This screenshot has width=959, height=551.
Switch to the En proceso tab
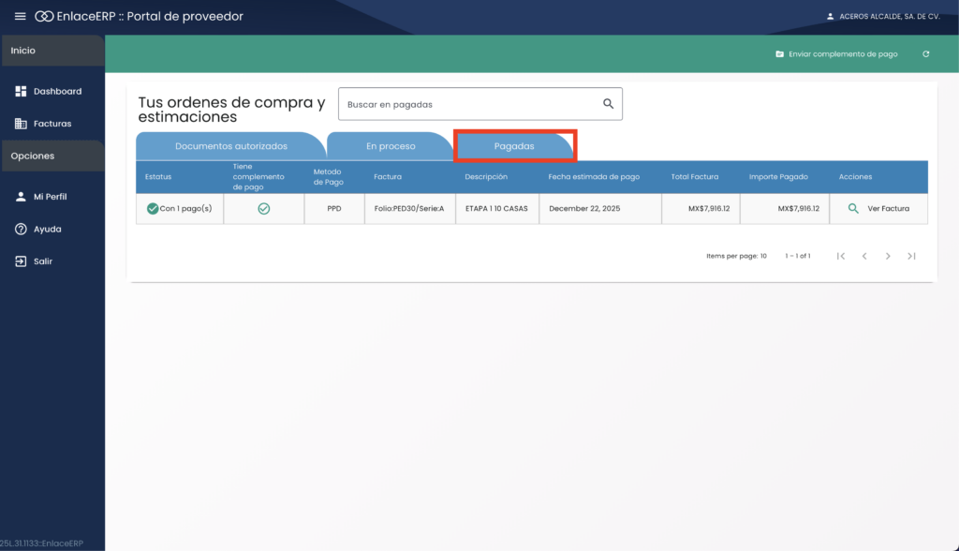(391, 146)
